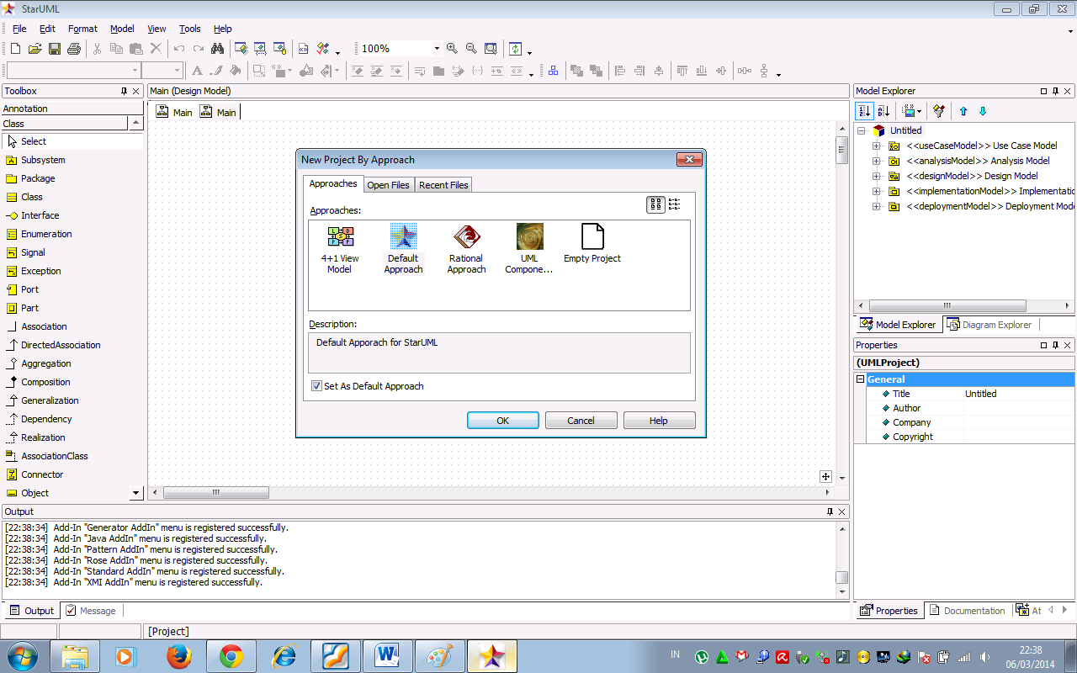Open Google Chrome from the taskbar

coord(231,656)
